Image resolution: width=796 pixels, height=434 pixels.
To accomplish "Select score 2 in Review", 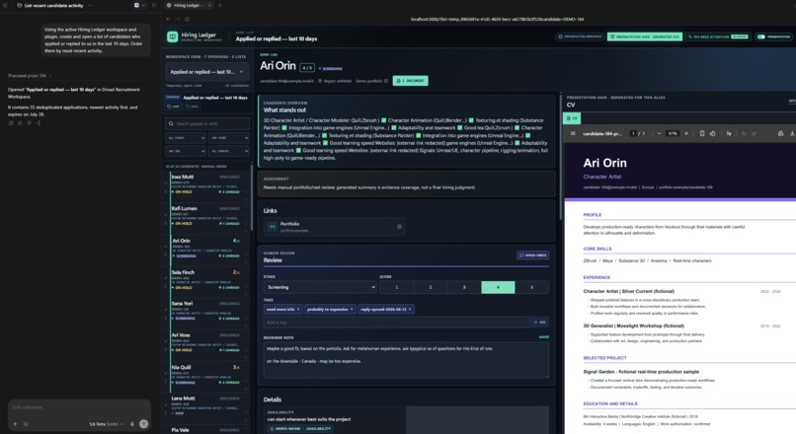I will coord(430,287).
